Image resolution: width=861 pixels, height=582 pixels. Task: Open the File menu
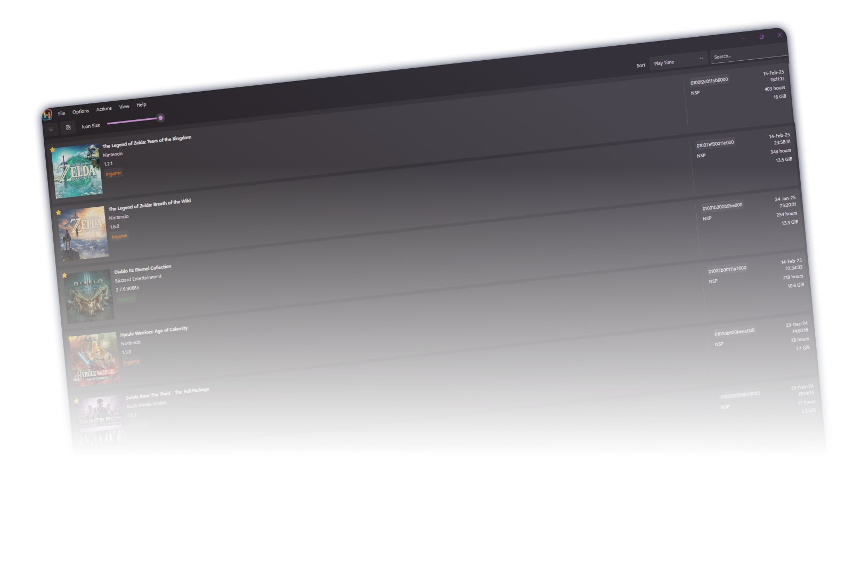point(62,113)
